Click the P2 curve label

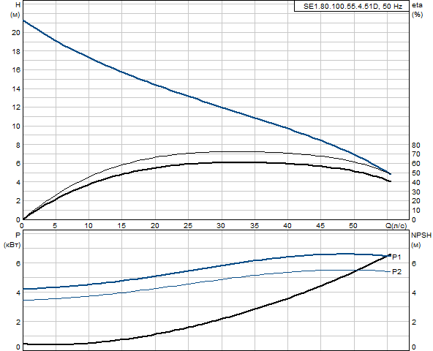[396, 272]
